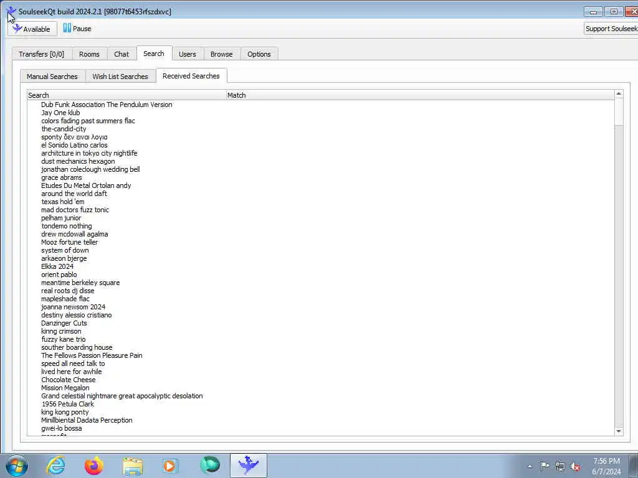Viewport: 638px width, 478px height.
Task: Click the Available status button
Action: pos(32,29)
